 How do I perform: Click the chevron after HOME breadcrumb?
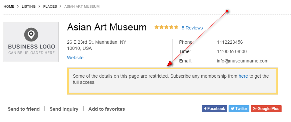click(x=18, y=6)
